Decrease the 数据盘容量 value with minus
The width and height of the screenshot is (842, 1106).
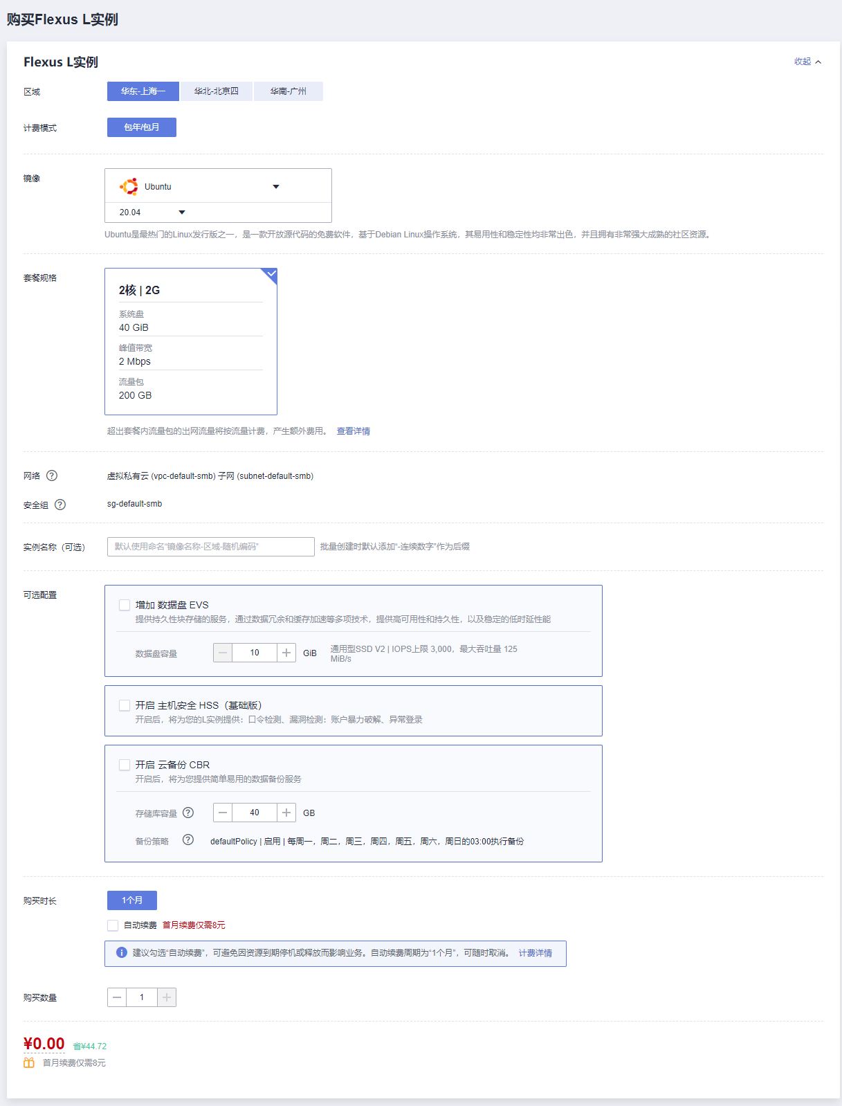223,653
